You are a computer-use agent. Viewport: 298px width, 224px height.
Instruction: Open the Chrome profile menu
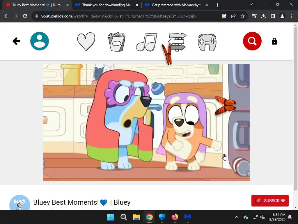(x=282, y=16)
